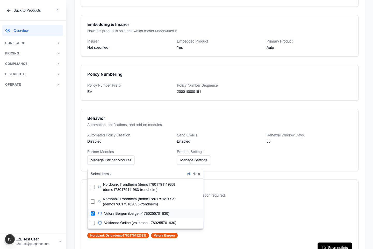Open the Overview menu item
This screenshot has height=249, width=373.
(33, 31)
